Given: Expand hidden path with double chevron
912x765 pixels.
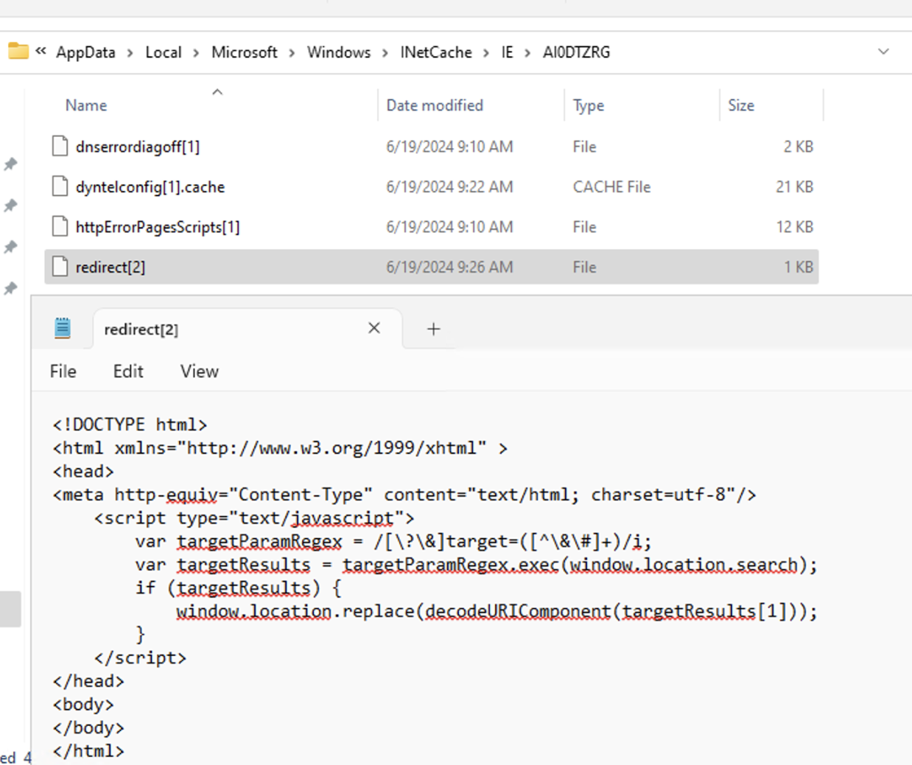Looking at the screenshot, I should 41,52.
